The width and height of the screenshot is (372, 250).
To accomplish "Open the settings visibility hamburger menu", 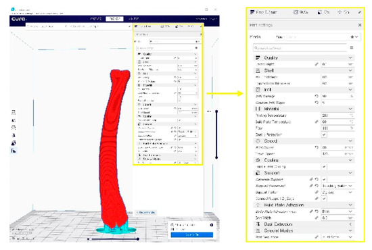I will point(352,47).
